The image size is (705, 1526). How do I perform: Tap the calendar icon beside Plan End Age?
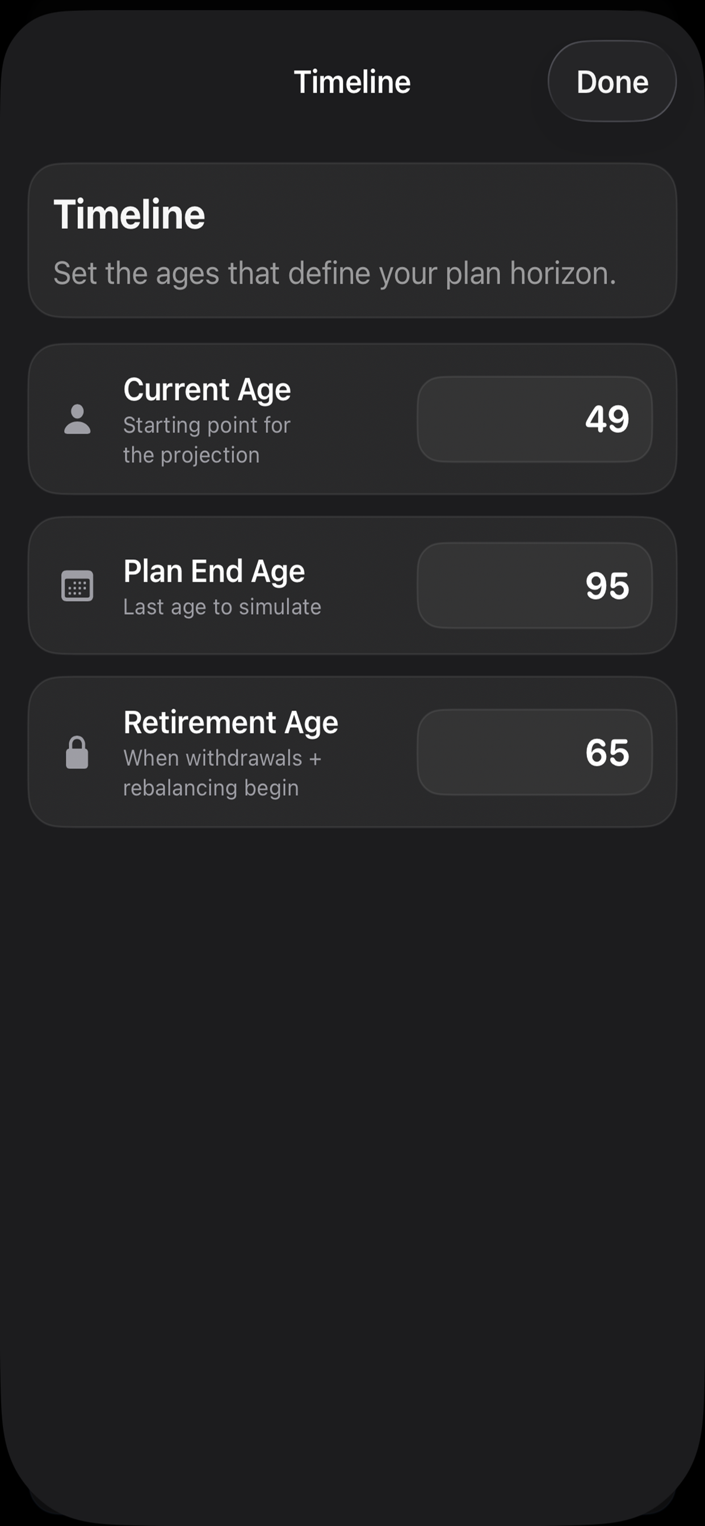[x=77, y=586]
